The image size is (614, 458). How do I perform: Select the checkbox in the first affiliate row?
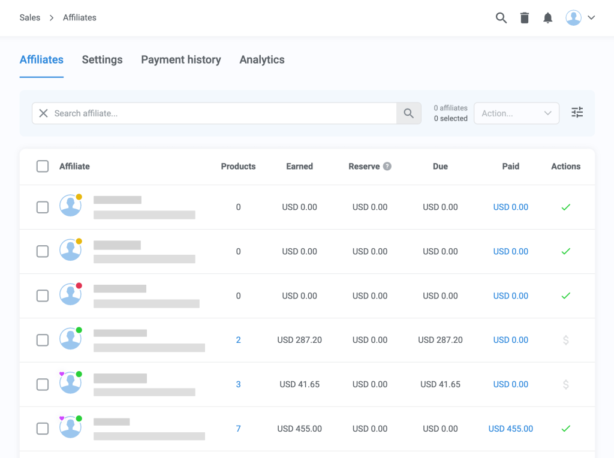[43, 207]
